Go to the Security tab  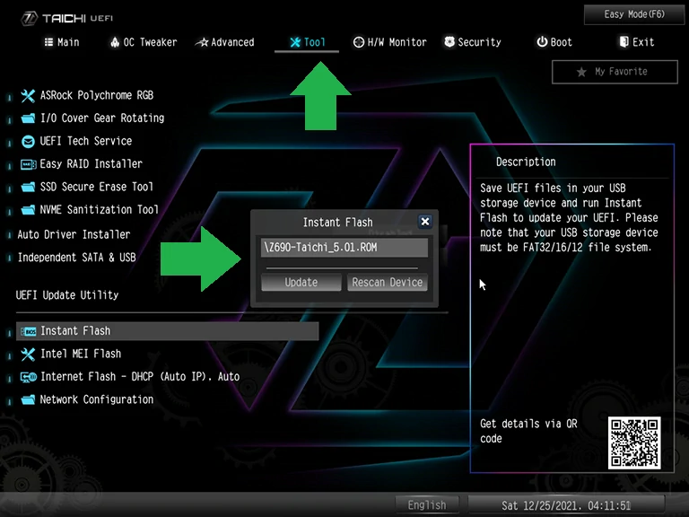click(472, 42)
